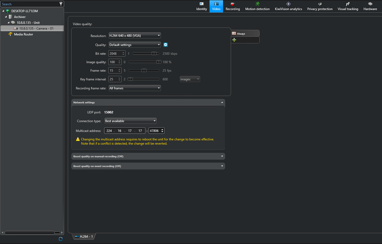382x244 pixels.
Task: Go to the Visual tracking tab
Action: (348, 6)
